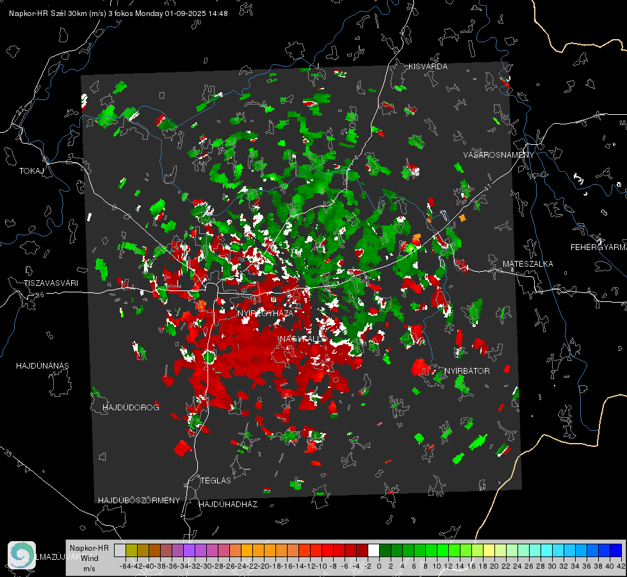Select the KISVÁRDA city label
Viewport: 627px width, 577px height.
pos(428,67)
